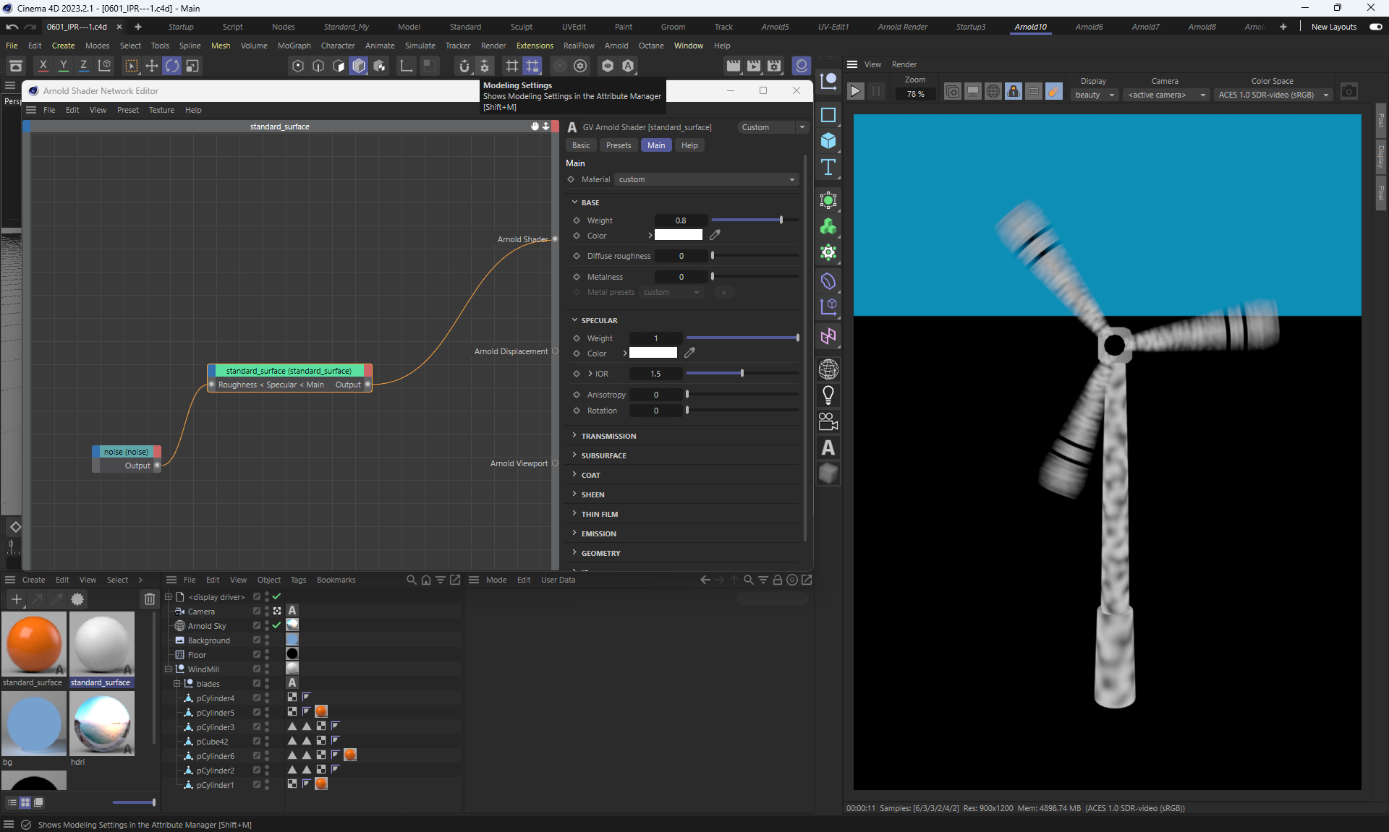
Task: Select the hdri material thumbnail
Action: pos(102,723)
